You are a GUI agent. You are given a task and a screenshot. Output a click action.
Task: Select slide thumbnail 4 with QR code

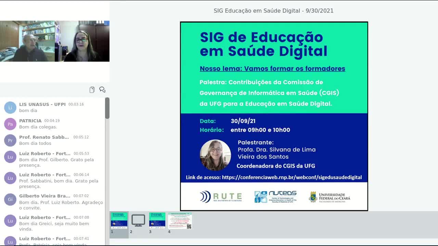[180, 221]
